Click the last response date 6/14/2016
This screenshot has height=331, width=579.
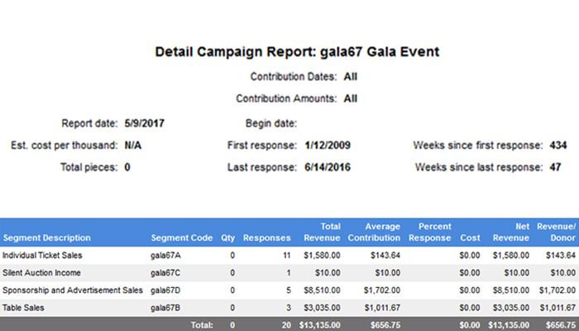click(x=326, y=167)
